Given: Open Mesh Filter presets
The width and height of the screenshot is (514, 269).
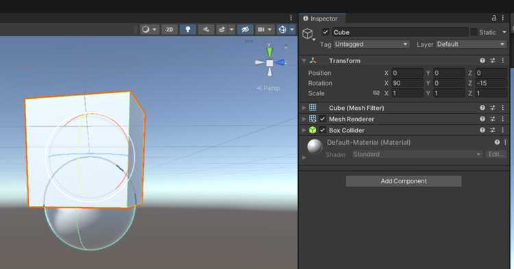Looking at the screenshot, I should [x=492, y=108].
